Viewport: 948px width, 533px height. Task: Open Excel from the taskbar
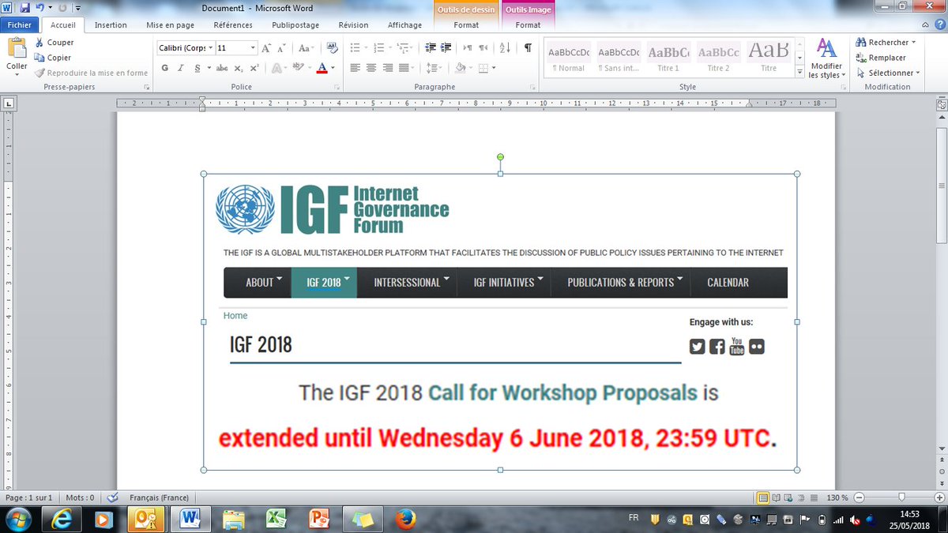(x=276, y=519)
